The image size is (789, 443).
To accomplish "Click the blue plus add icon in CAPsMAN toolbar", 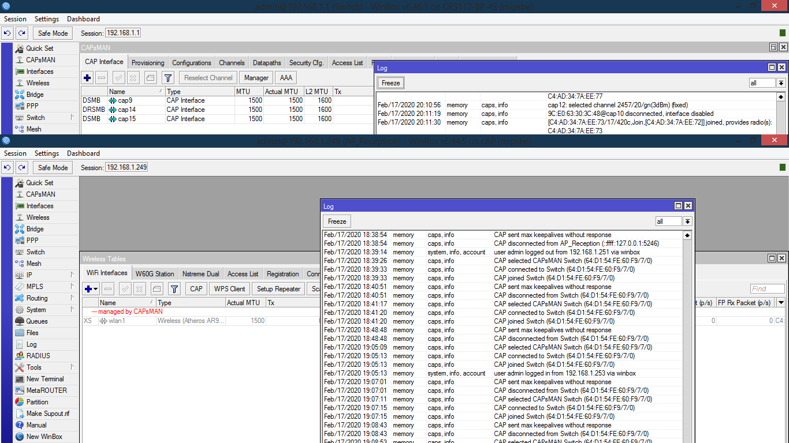I will pyautogui.click(x=88, y=78).
